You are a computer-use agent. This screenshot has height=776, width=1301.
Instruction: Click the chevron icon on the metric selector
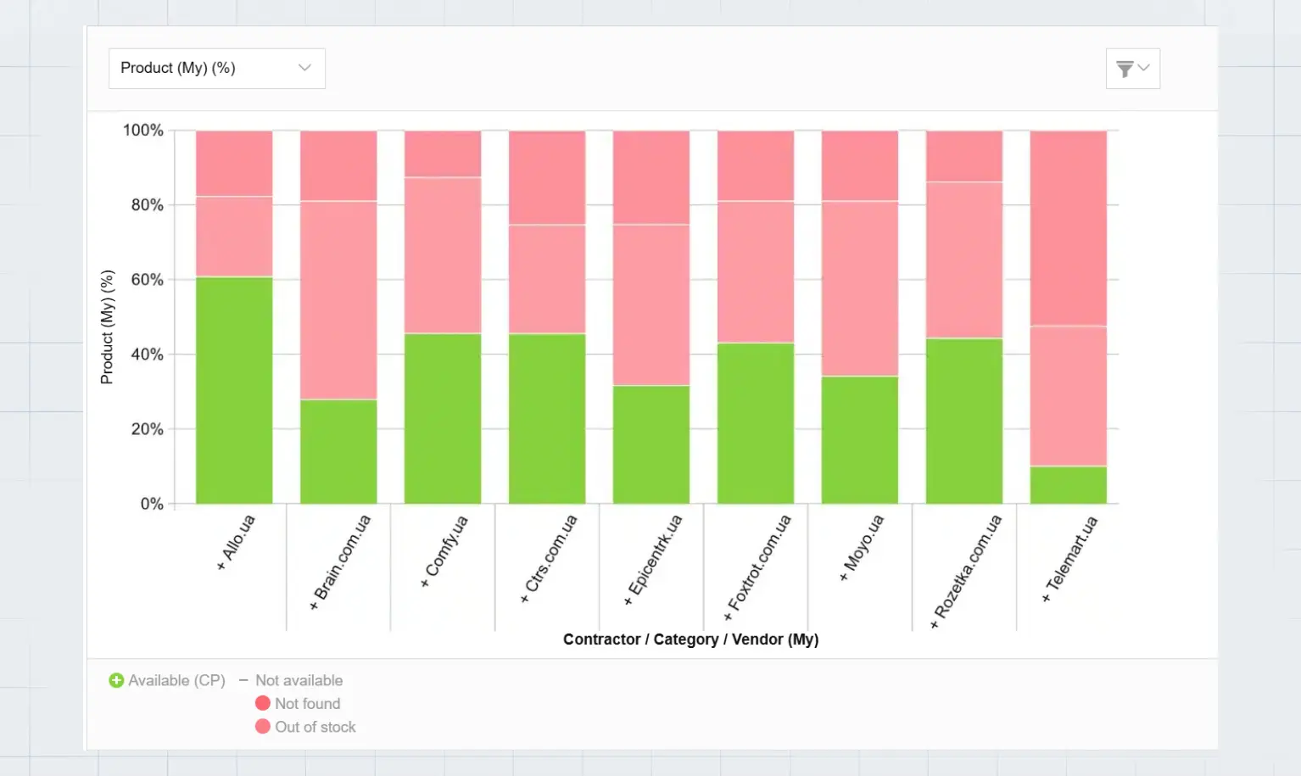(x=304, y=68)
